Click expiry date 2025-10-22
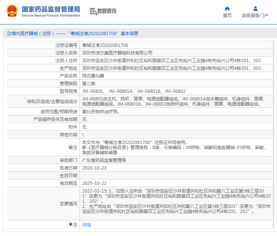Screen dimensions: 277x236 94,183
